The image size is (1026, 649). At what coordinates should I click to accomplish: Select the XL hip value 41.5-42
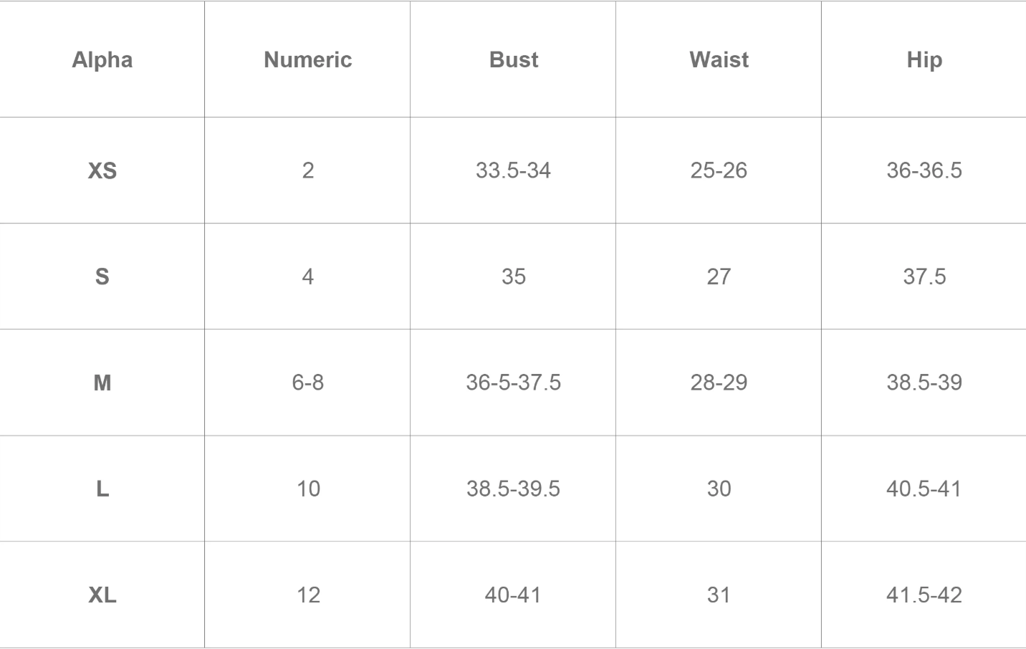click(x=924, y=595)
